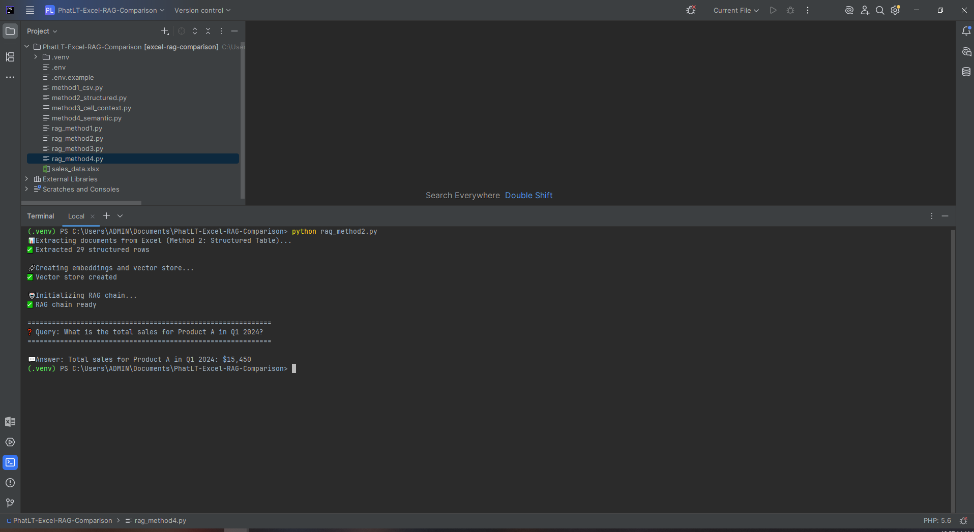The width and height of the screenshot is (974, 532).
Task: Open the Version control menu
Action: (x=202, y=10)
